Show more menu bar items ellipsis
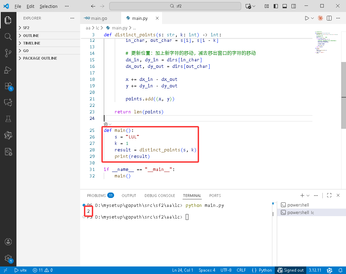The image size is (346, 274). 67,6
